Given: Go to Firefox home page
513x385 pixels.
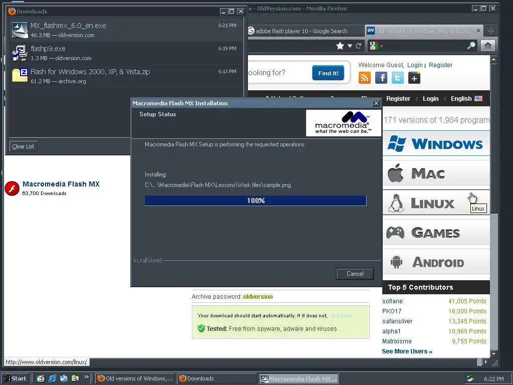Looking at the screenshot, I should [487, 46].
